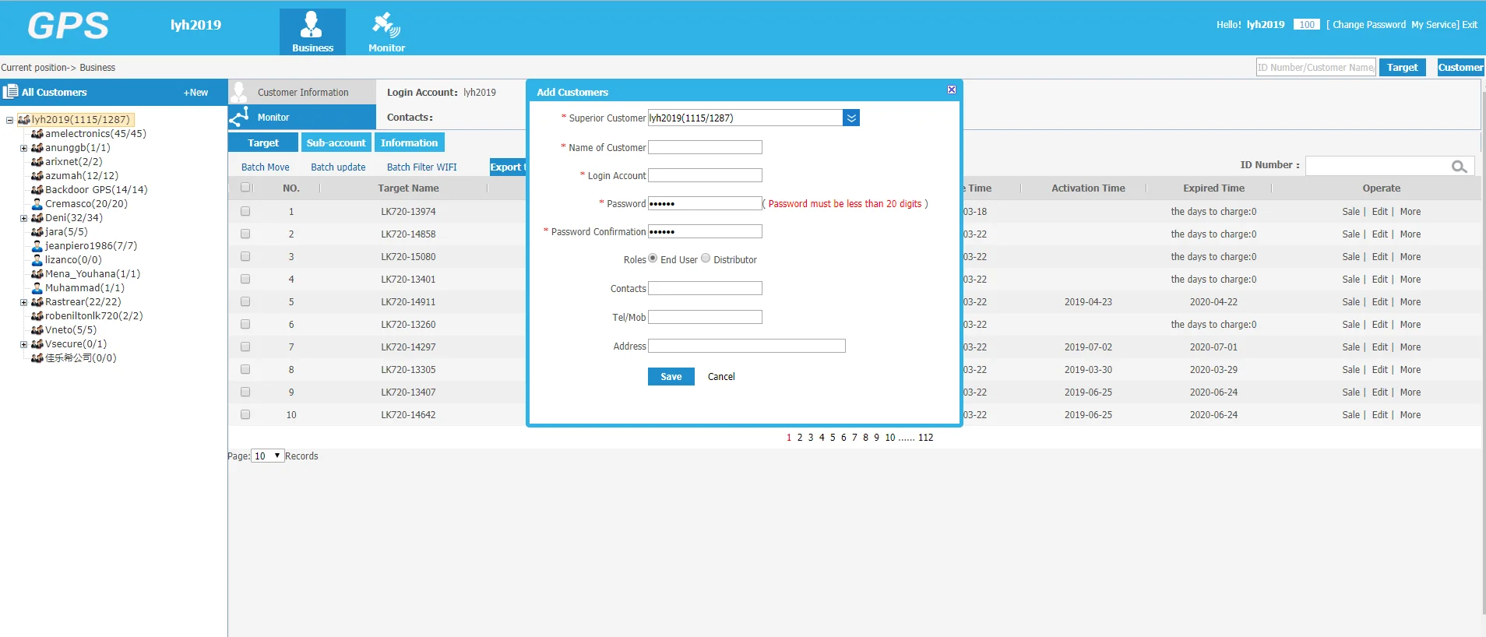Click the +New customer button

tap(195, 92)
